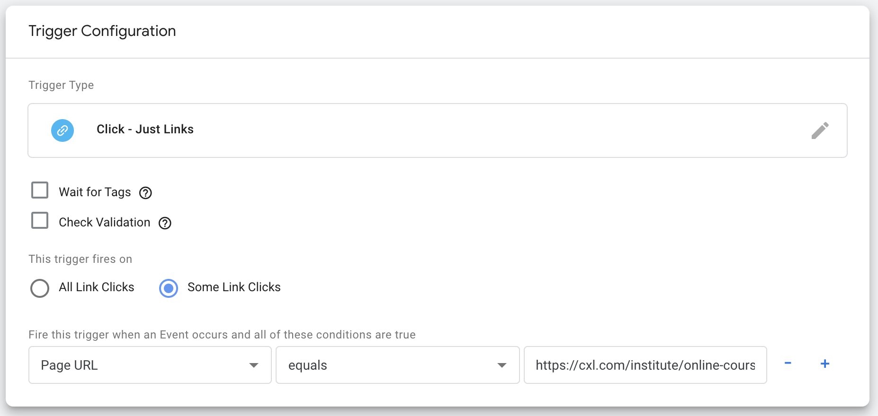Click the "Check Validation" label text

pyautogui.click(x=104, y=222)
